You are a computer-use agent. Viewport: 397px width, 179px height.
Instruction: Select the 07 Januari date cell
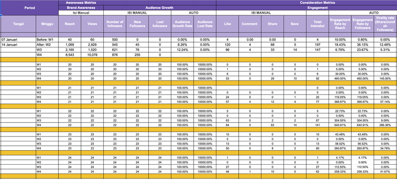click(18, 40)
